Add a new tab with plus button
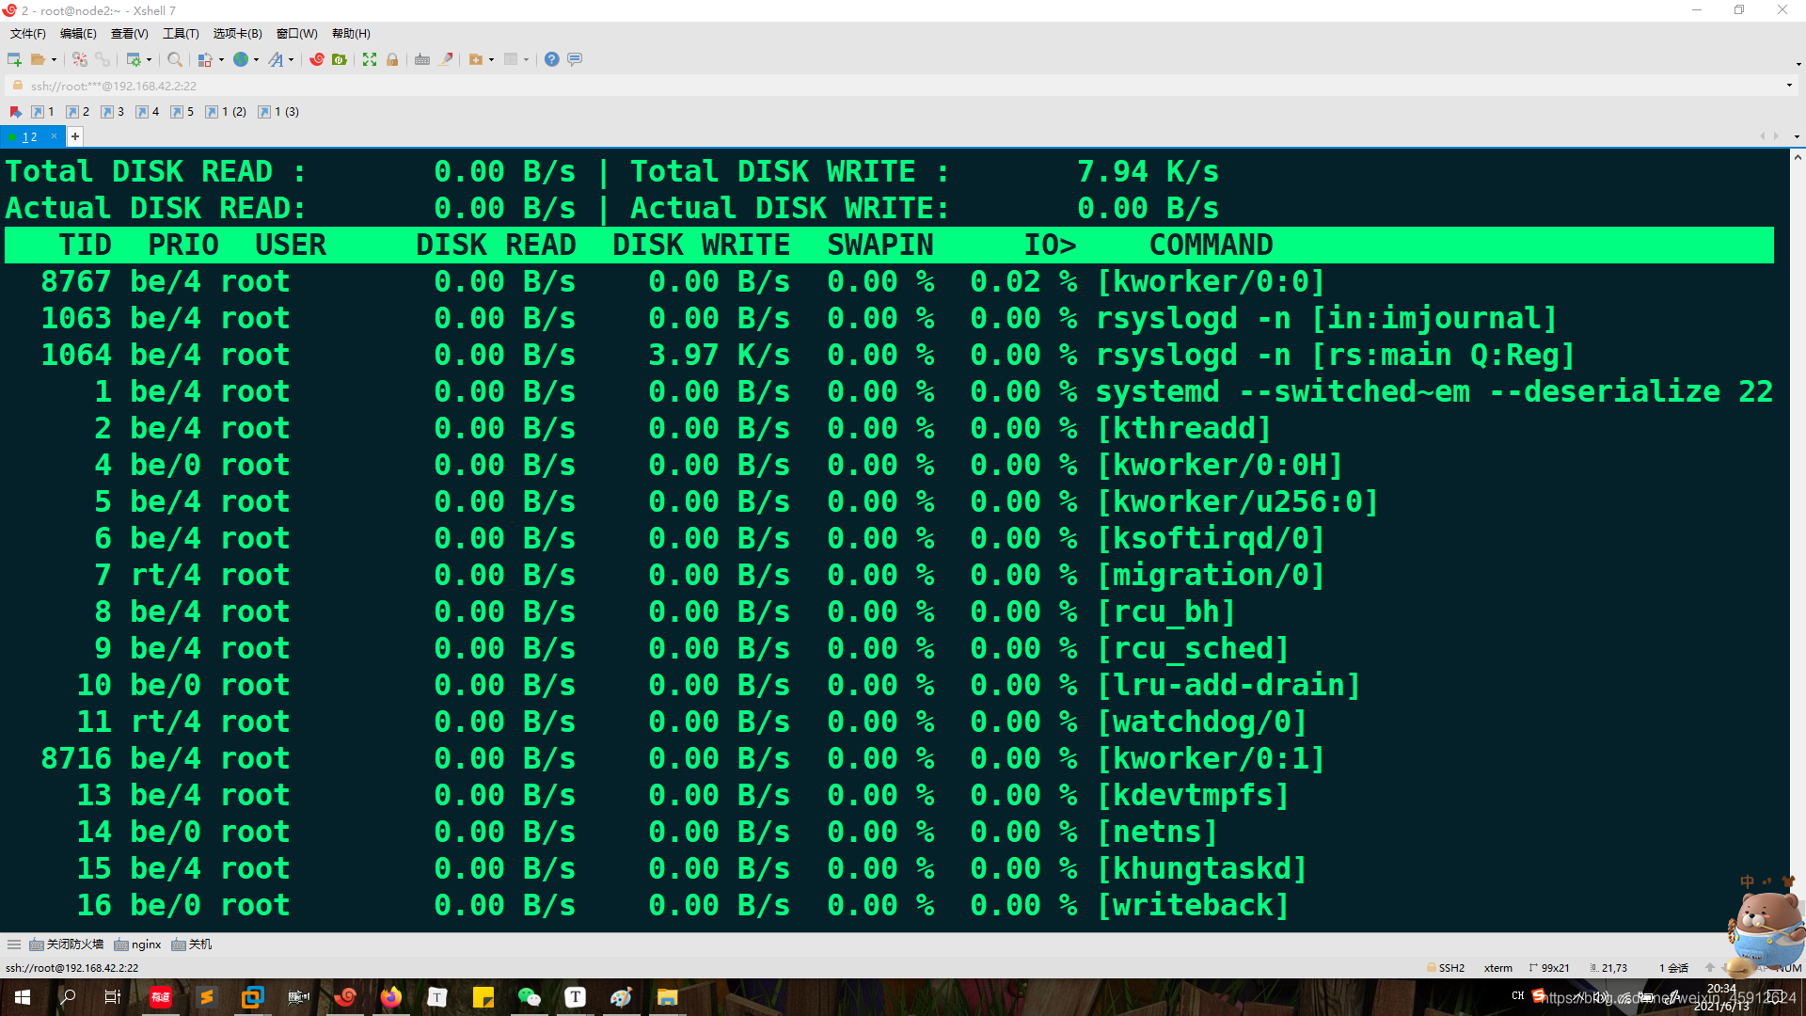This screenshot has width=1806, height=1016. tap(75, 137)
